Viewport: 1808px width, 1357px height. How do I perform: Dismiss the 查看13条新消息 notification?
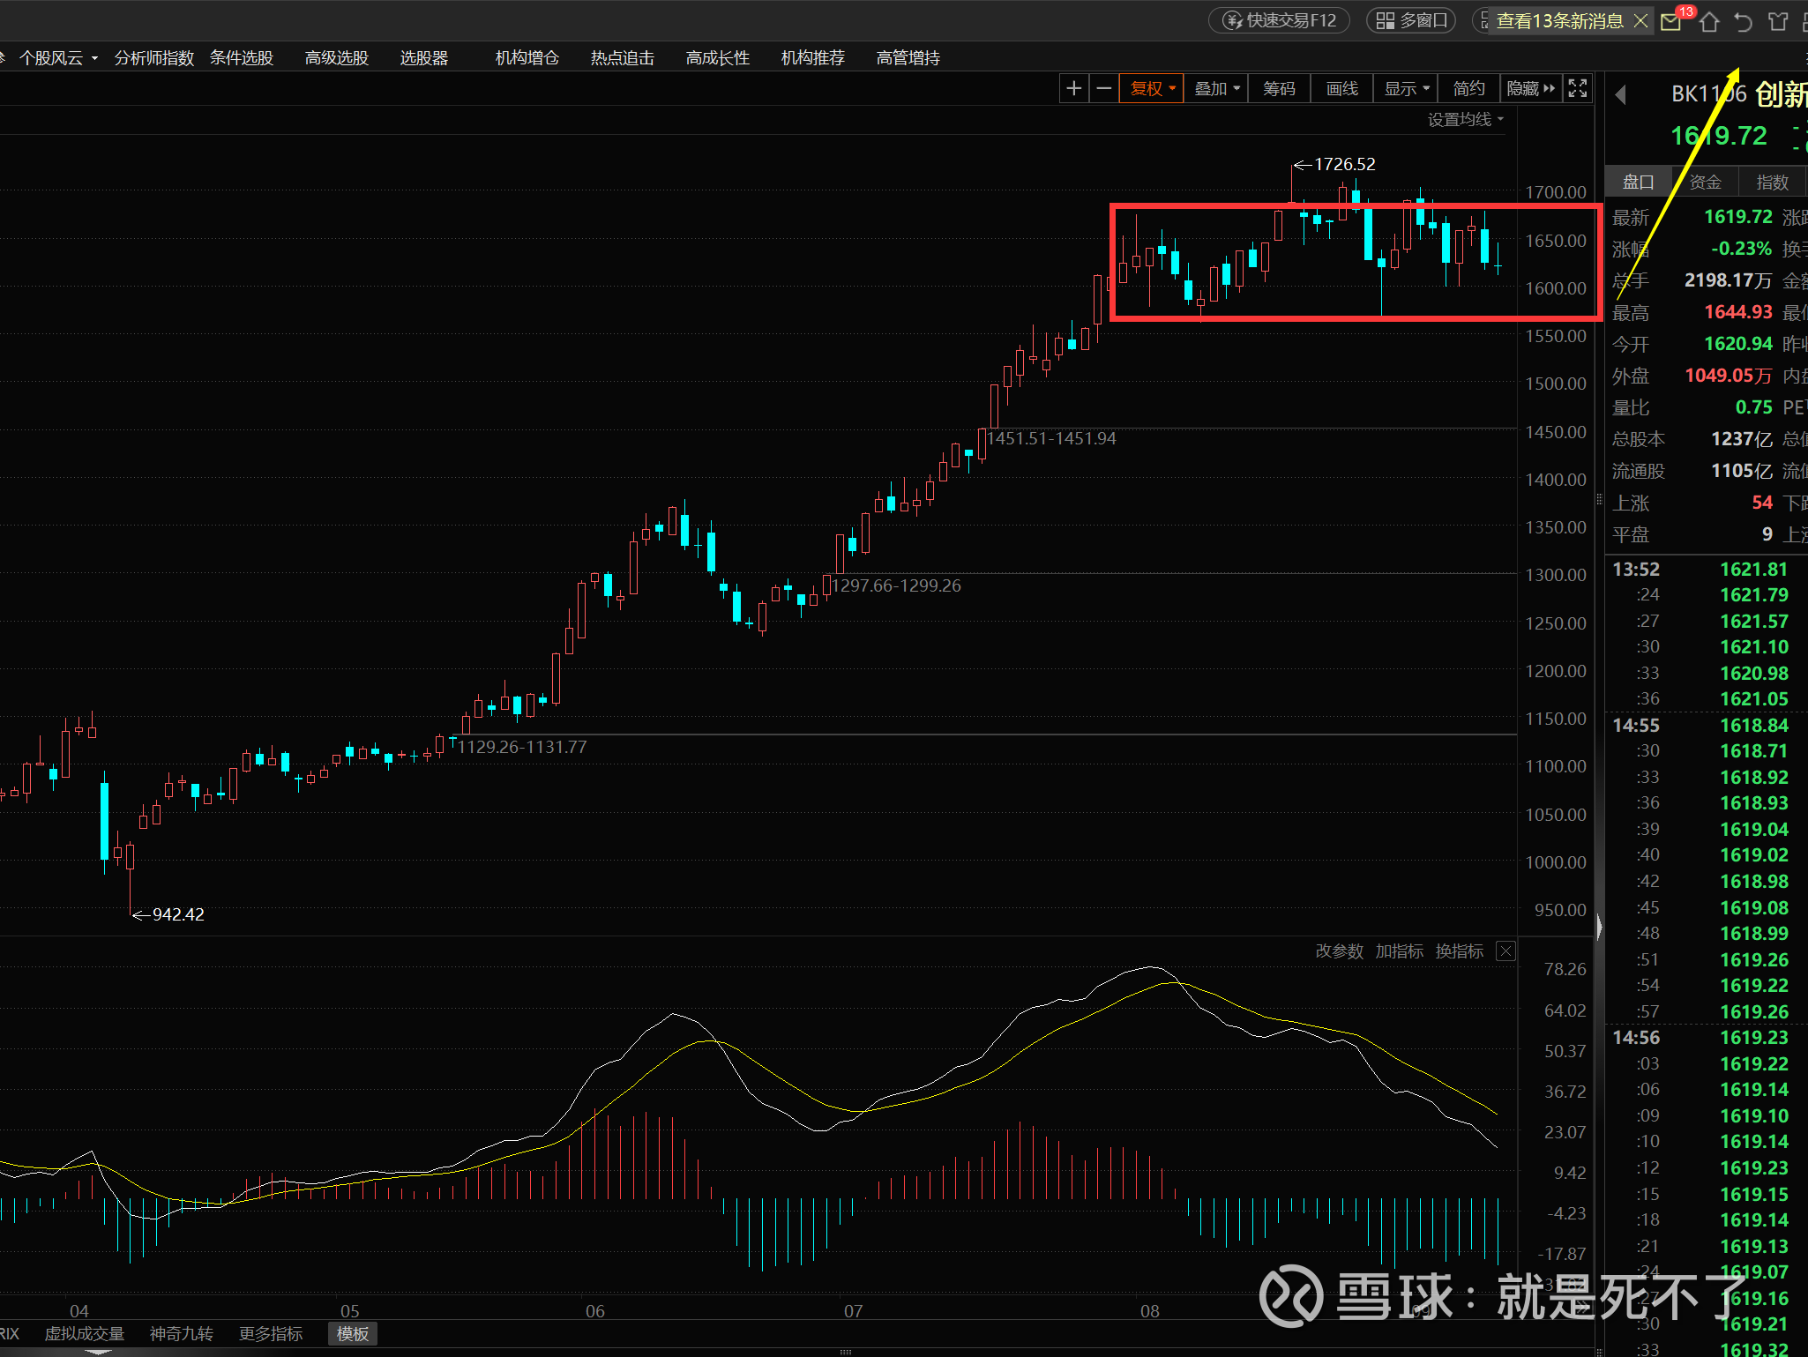coord(1640,20)
